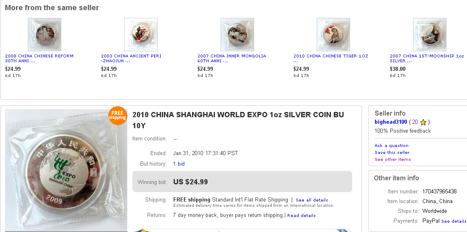Click Save this seller
The image size is (467, 232).
[392, 152]
